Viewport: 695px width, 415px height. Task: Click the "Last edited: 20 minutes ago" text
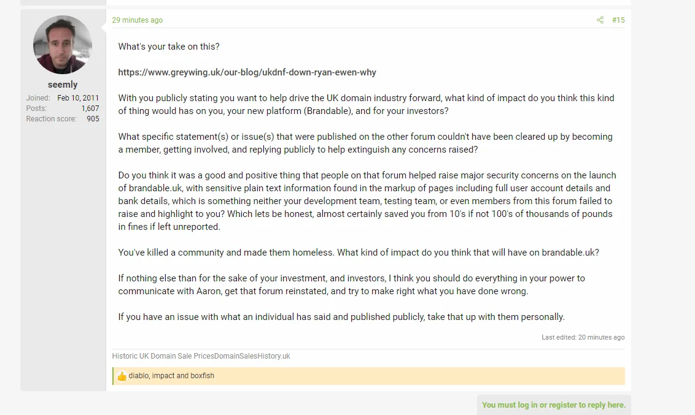point(583,337)
